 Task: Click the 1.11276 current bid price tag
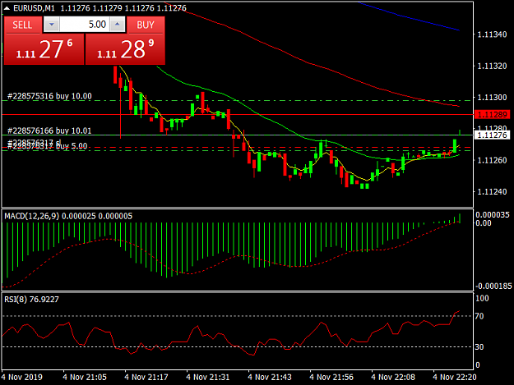pyautogui.click(x=492, y=135)
